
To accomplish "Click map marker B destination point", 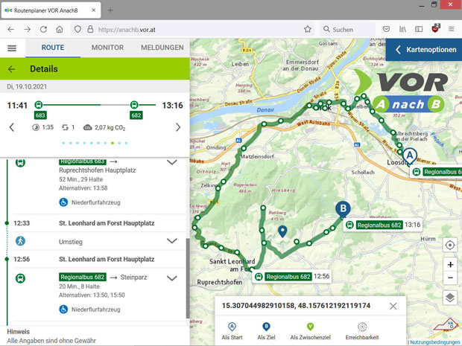I will click(343, 210).
